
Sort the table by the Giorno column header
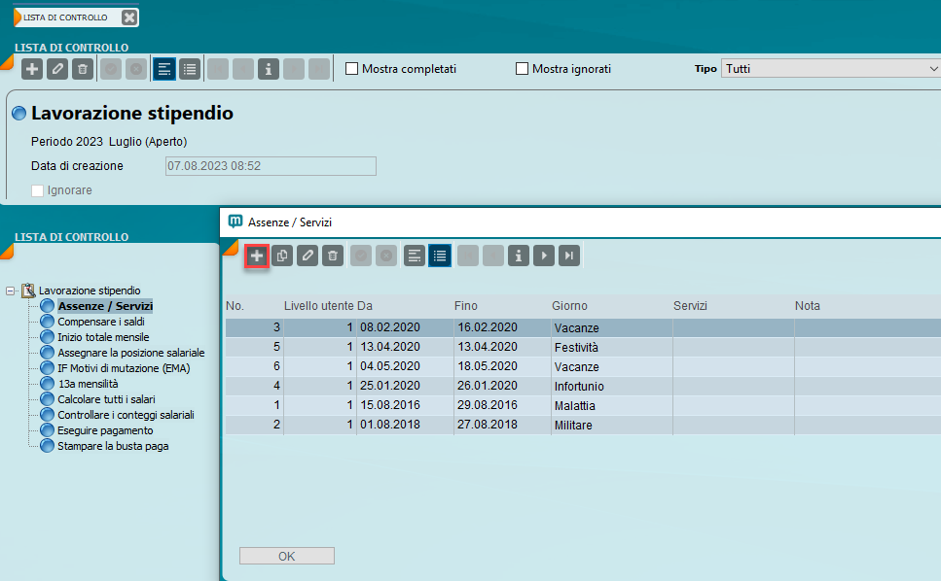569,306
